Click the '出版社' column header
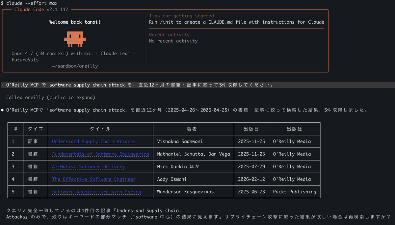This screenshot has height=225, width=395. [294, 129]
